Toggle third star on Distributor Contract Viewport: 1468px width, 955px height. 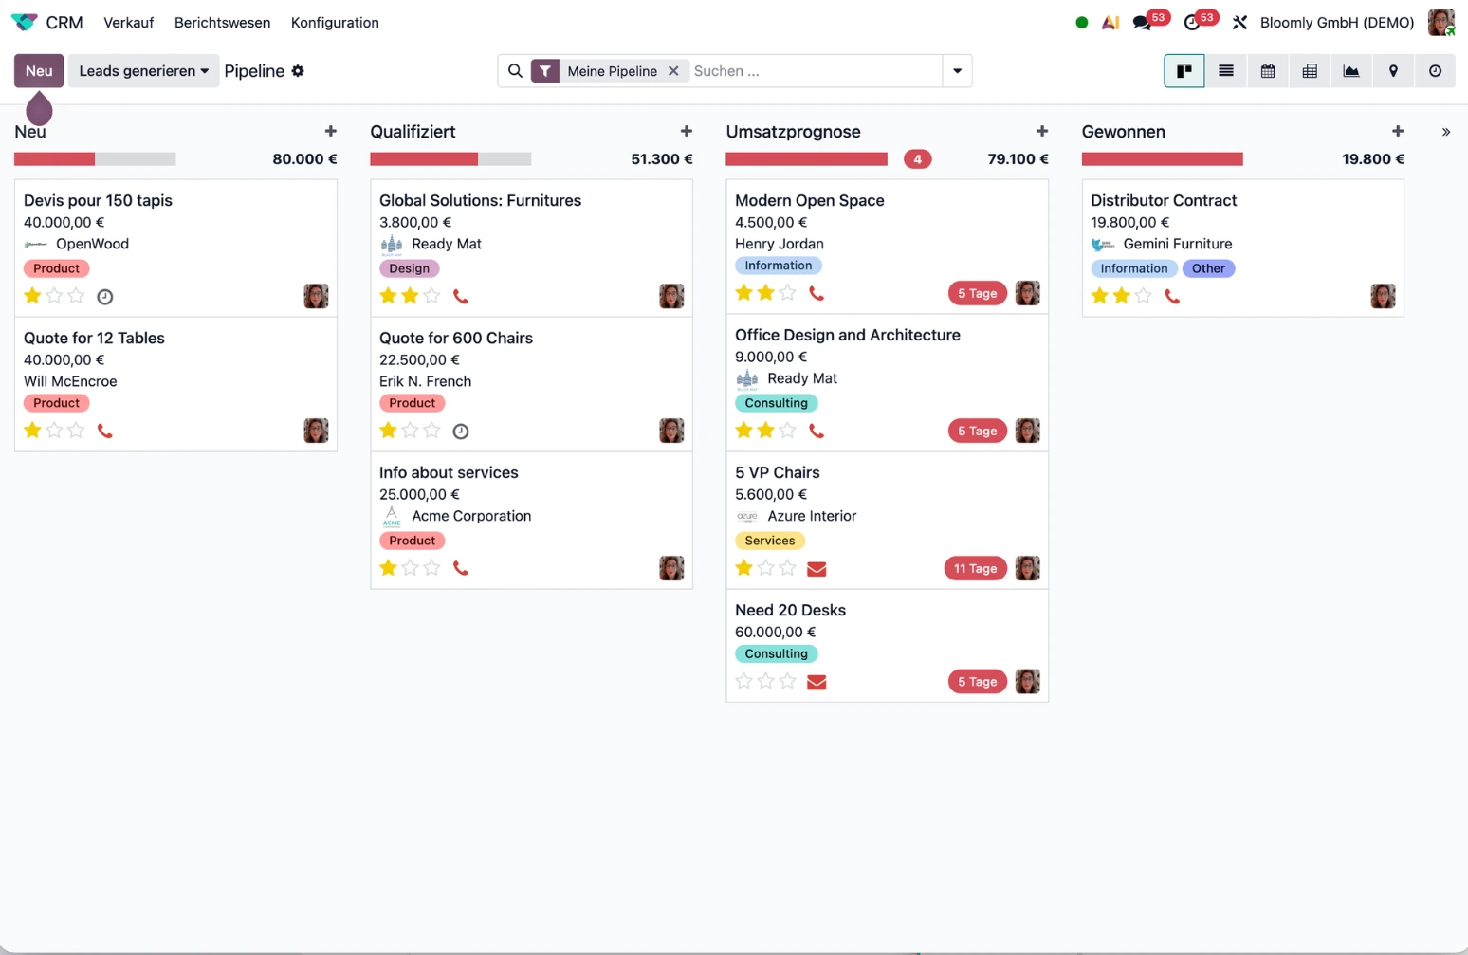(x=1144, y=295)
